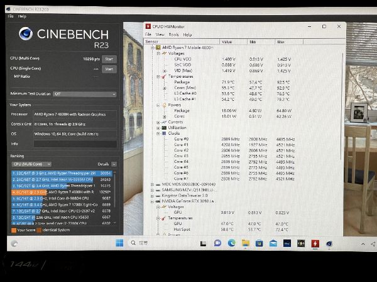
Task: Click the Sensor column header
Action: click(x=182, y=42)
